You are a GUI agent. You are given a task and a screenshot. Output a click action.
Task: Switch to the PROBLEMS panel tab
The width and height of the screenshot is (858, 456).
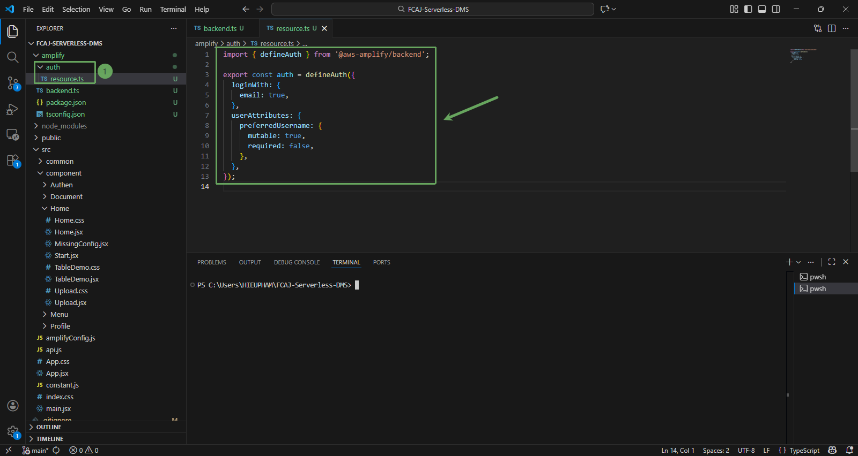coord(212,262)
